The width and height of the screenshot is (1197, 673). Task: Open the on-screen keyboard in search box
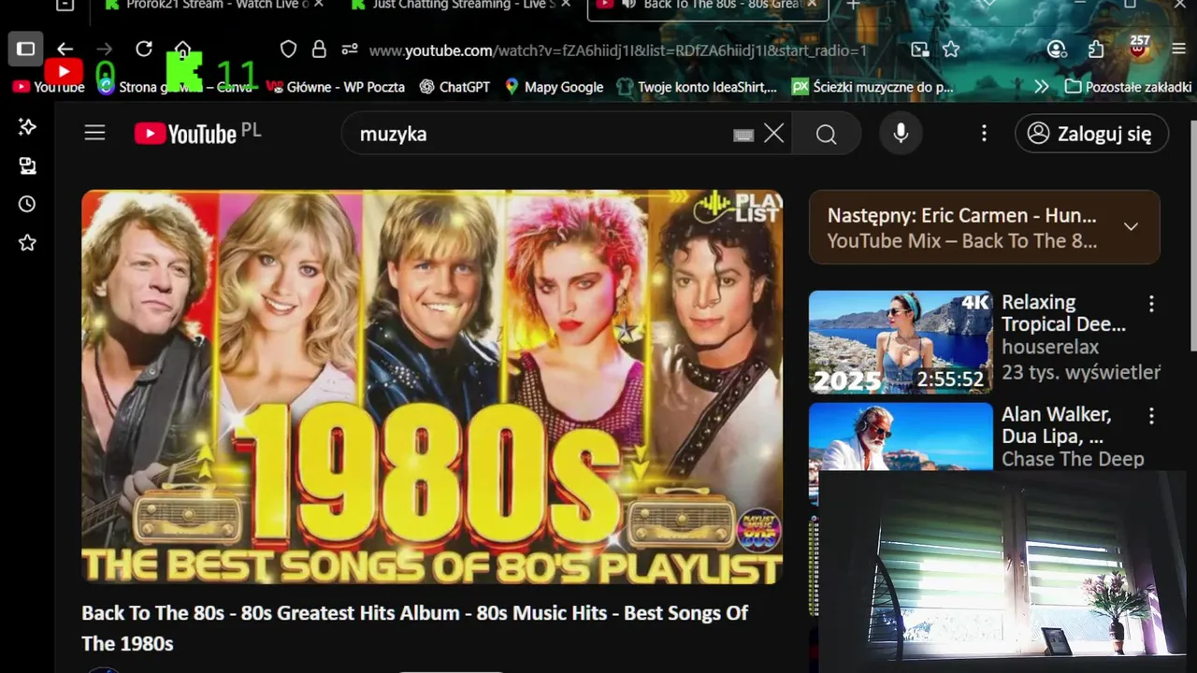click(x=743, y=135)
